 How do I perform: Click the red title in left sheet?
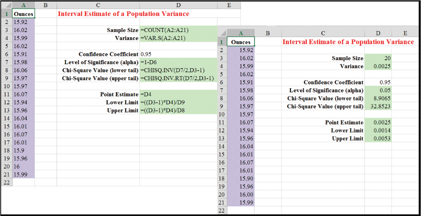pyautogui.click(x=123, y=14)
